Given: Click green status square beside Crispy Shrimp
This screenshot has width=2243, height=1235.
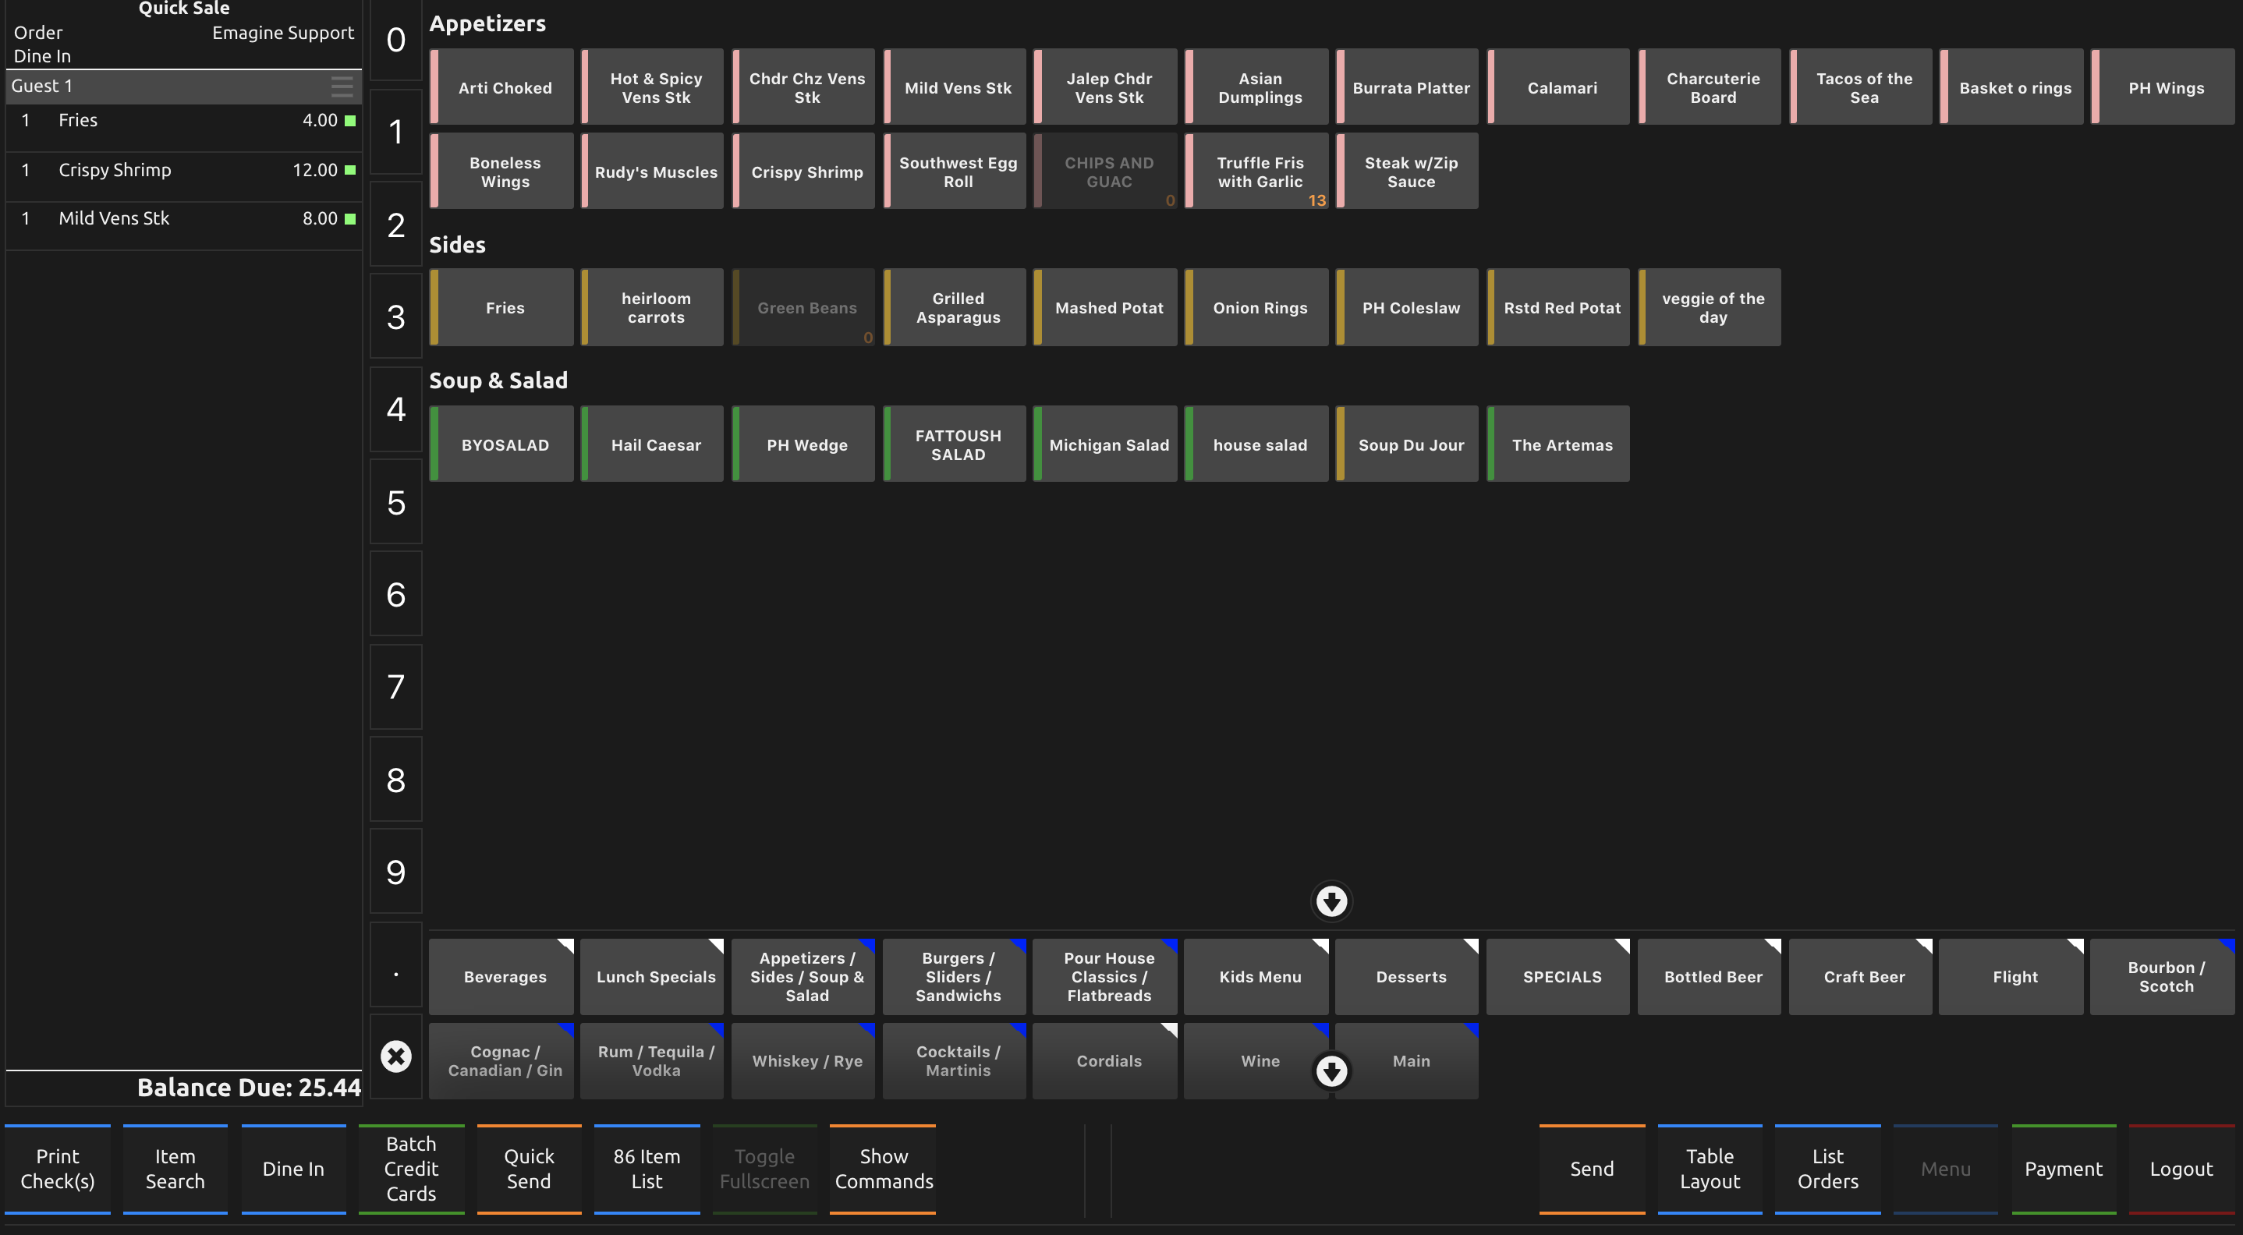Looking at the screenshot, I should point(350,170).
